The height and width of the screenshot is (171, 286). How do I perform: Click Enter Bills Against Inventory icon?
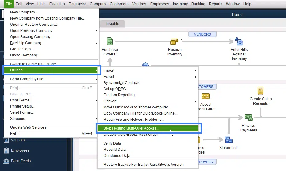239,41
